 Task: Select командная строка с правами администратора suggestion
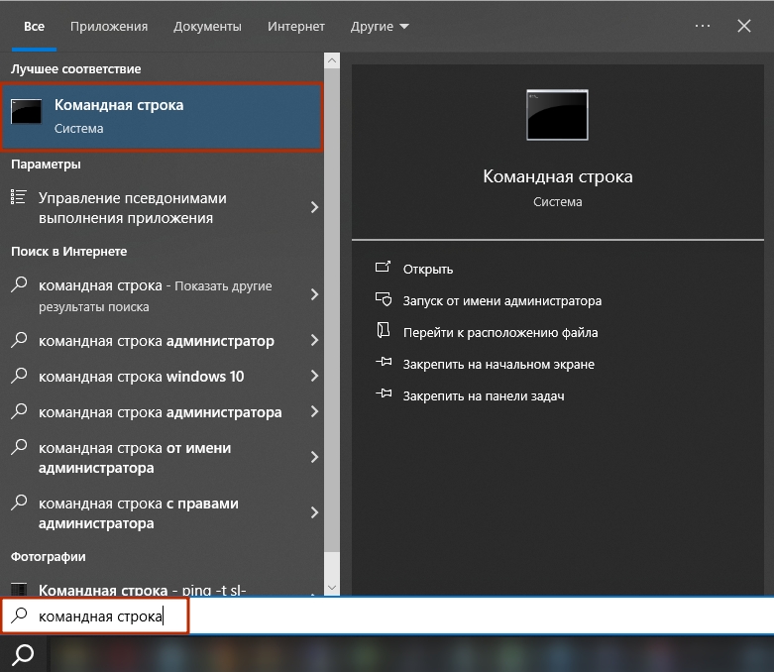[139, 513]
